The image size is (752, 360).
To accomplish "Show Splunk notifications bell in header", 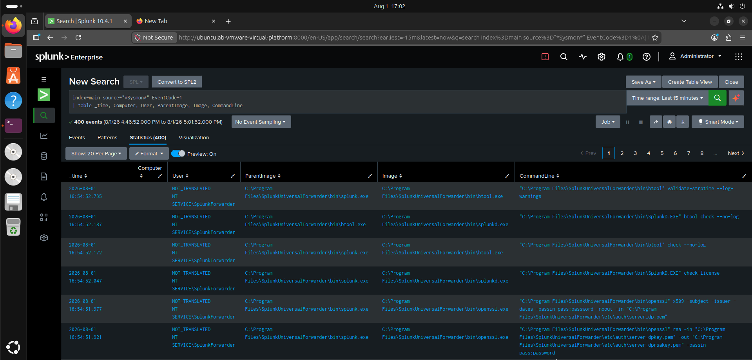I will [620, 57].
